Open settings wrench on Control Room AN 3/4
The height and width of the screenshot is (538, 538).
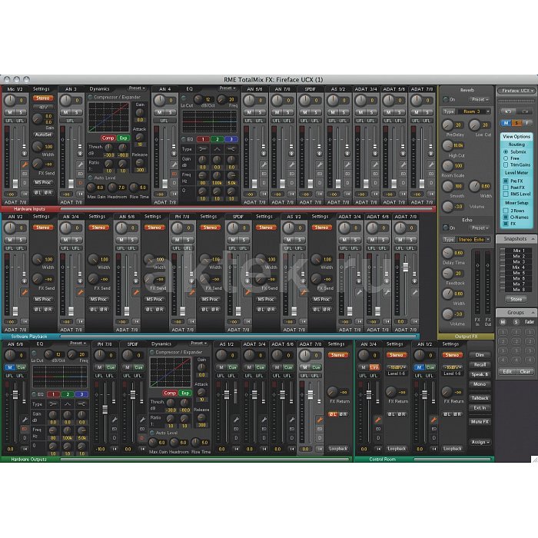(x=378, y=420)
